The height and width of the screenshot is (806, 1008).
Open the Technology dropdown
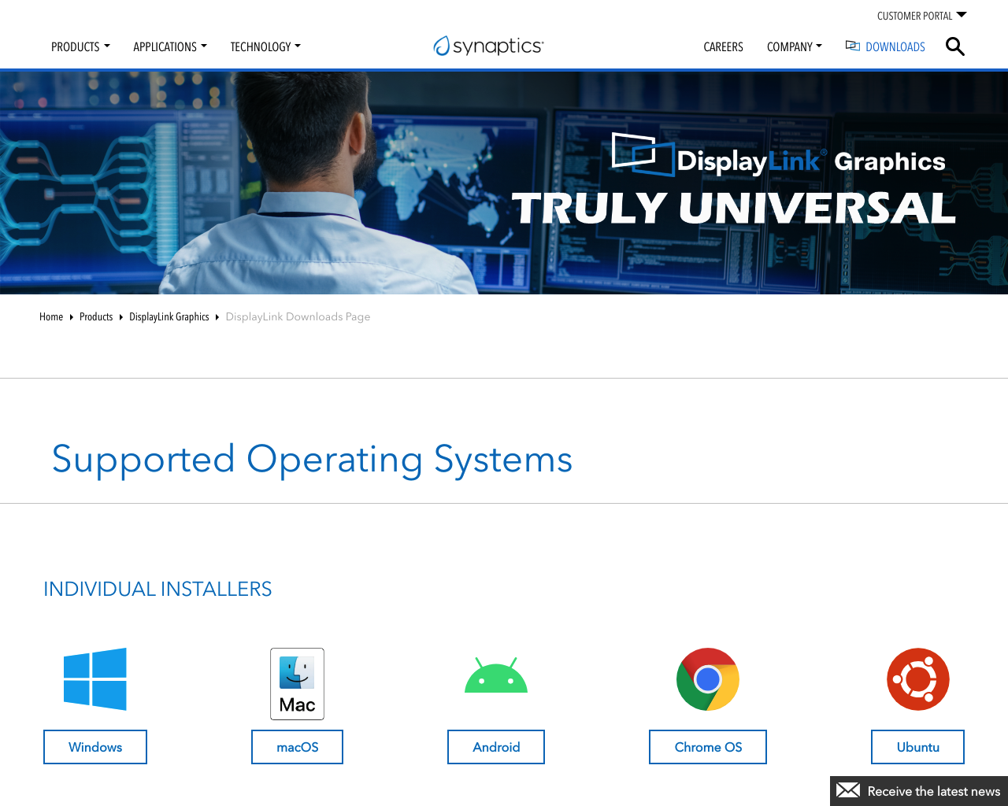[x=265, y=46]
